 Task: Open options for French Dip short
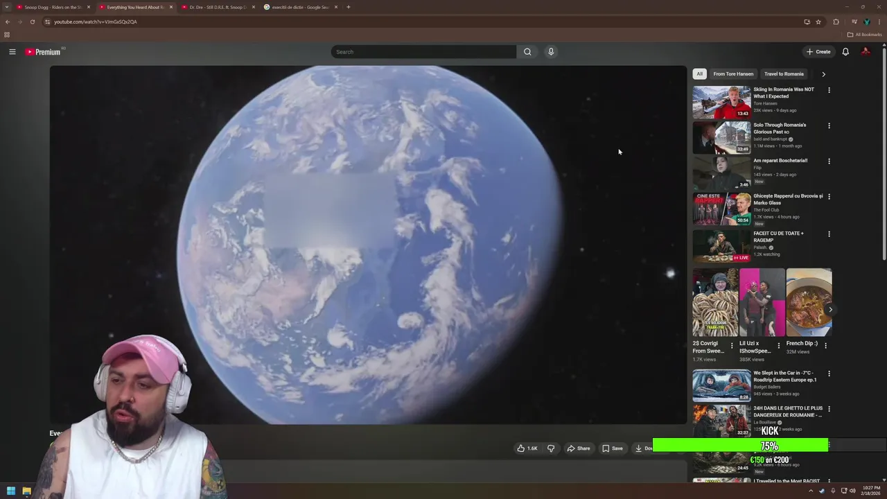point(825,345)
